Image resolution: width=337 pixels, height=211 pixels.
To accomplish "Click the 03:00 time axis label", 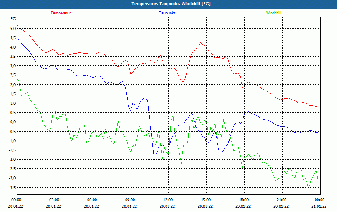I will pyautogui.click(x=54, y=200).
